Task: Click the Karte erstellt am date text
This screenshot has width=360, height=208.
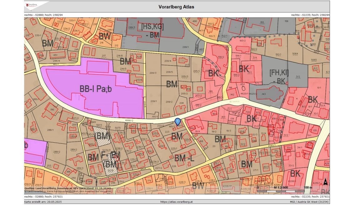Action: [41, 202]
